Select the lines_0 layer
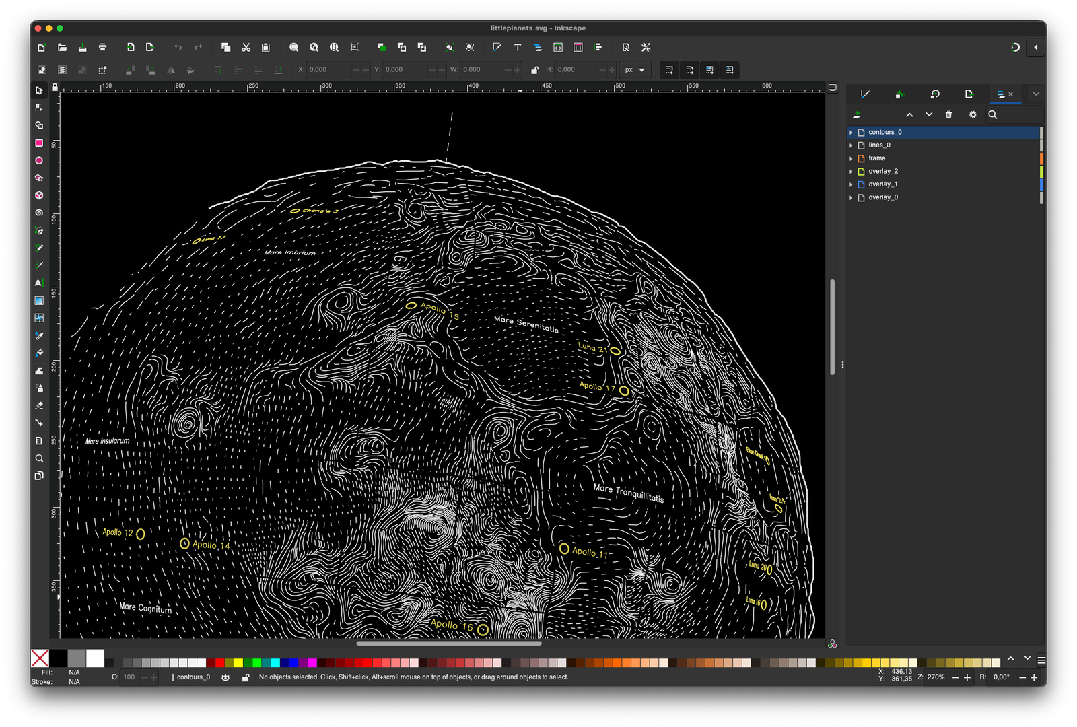 880,145
